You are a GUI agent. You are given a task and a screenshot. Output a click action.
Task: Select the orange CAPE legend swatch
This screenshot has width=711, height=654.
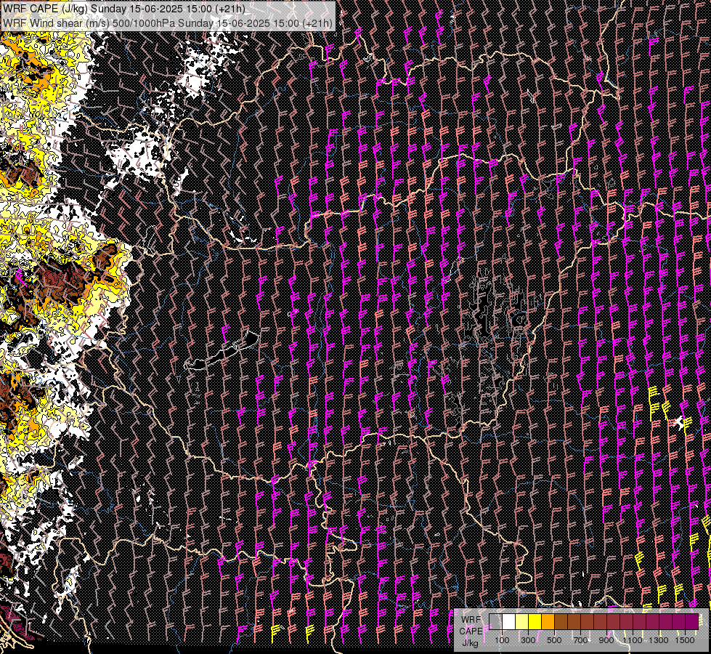tap(548, 622)
